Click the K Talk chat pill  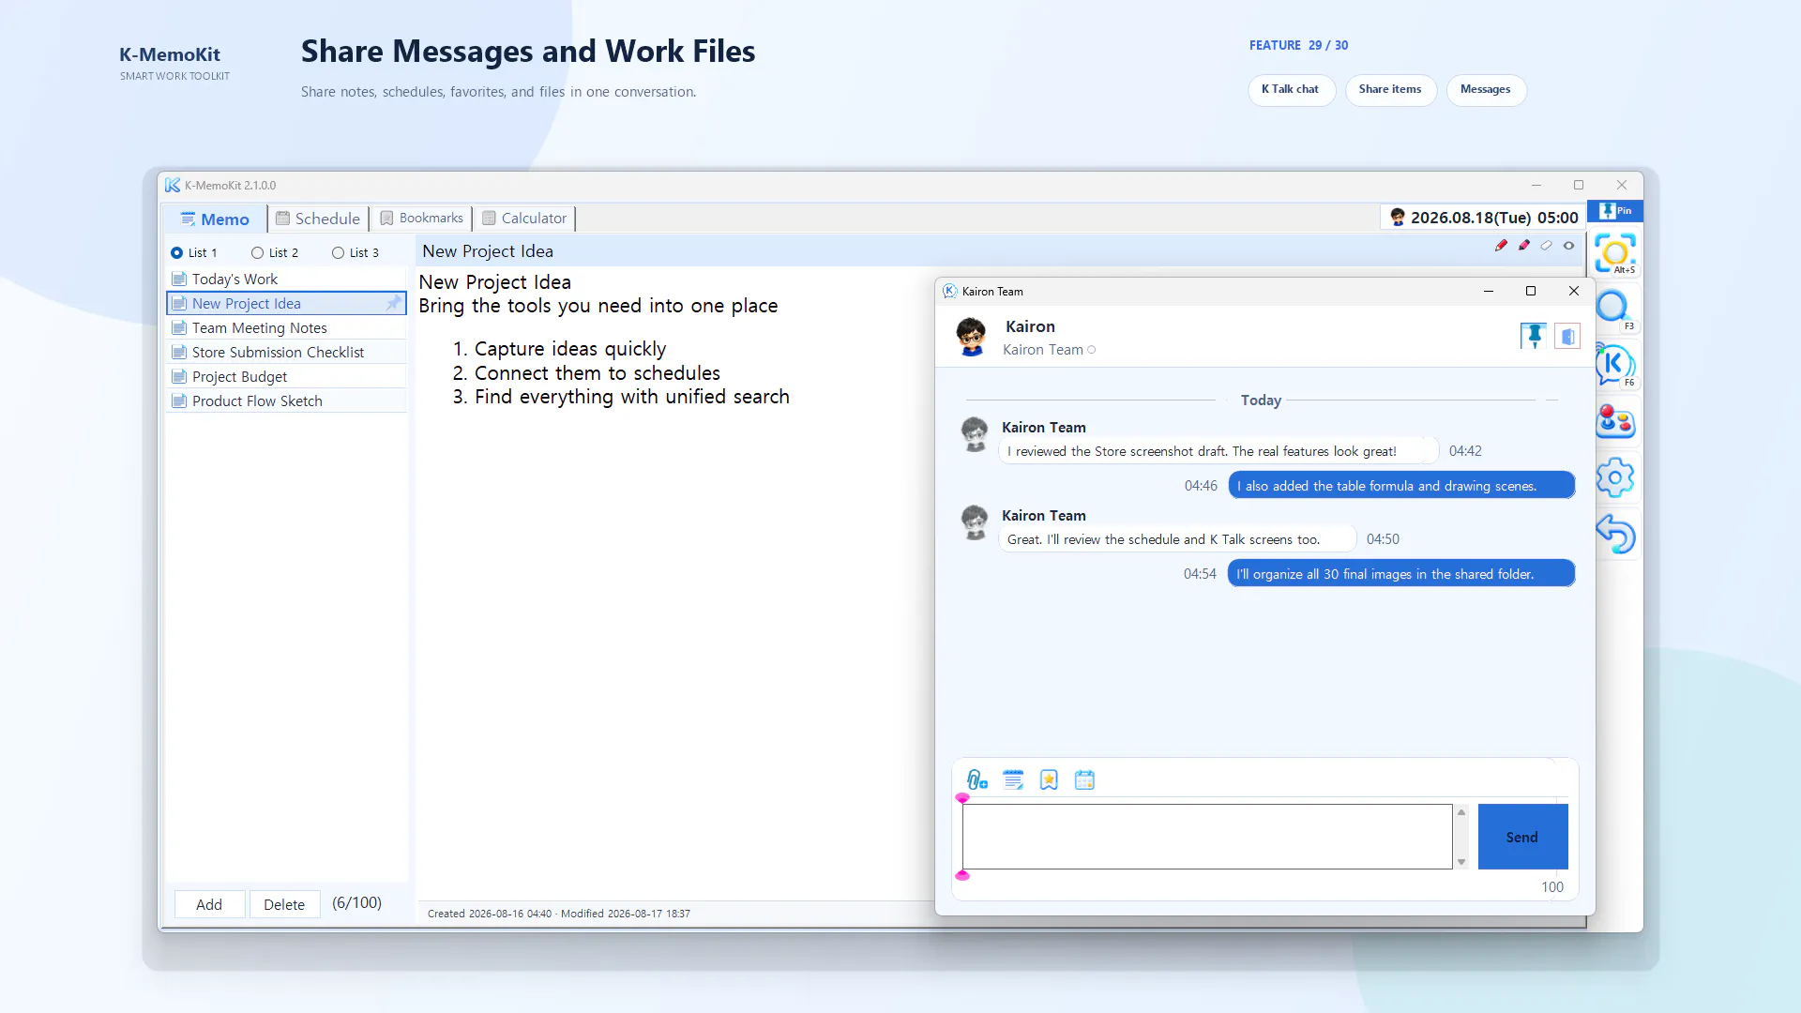coord(1291,90)
